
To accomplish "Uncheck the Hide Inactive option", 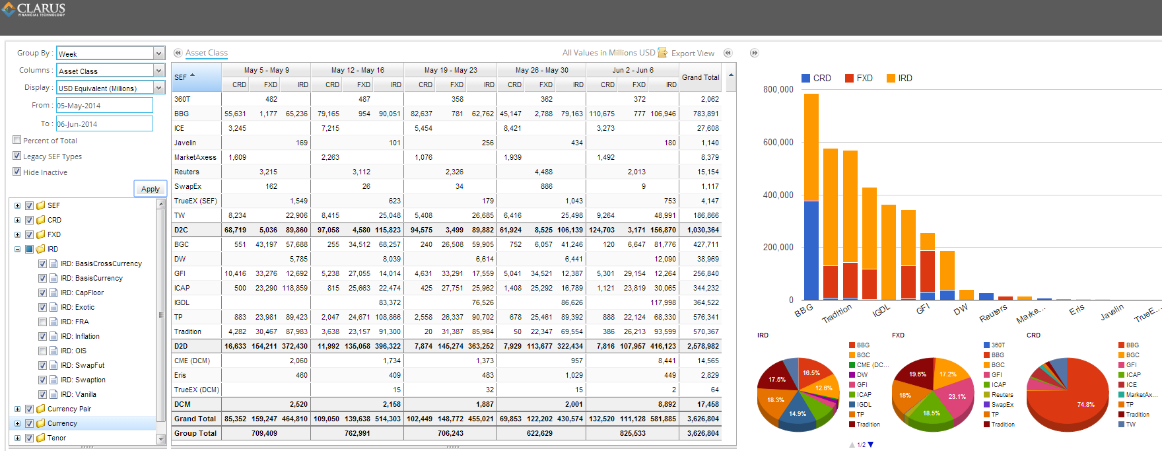I will [x=17, y=172].
